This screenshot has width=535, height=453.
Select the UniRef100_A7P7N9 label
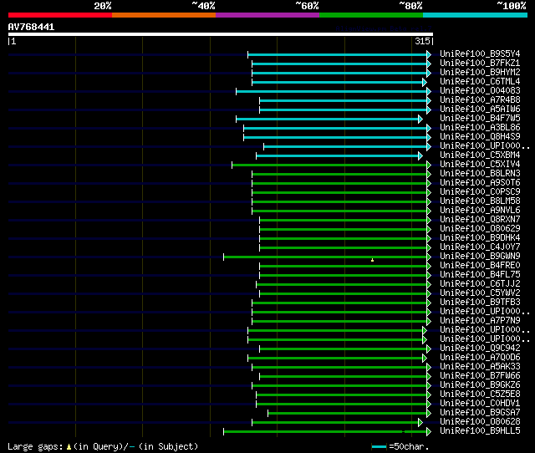(x=480, y=321)
